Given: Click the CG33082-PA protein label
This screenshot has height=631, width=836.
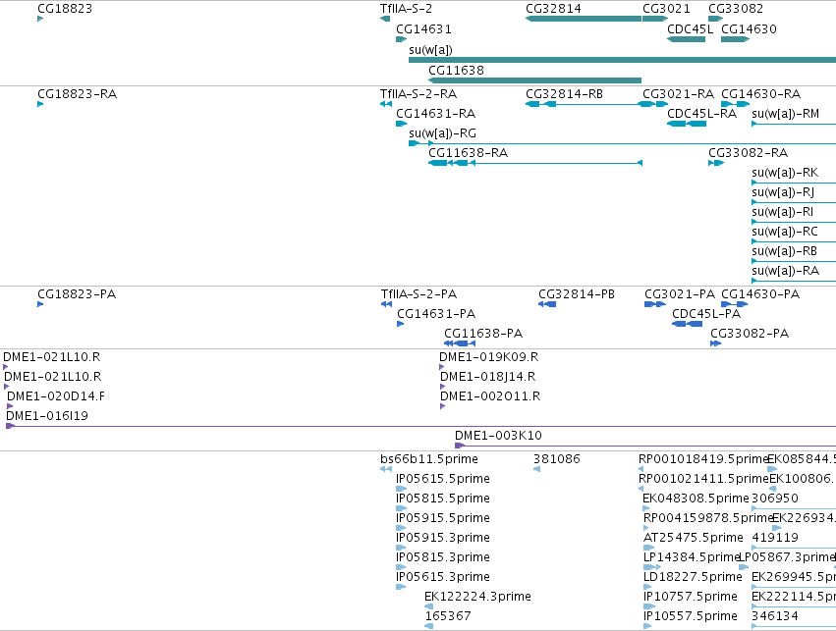Looking at the screenshot, I should click(750, 334).
